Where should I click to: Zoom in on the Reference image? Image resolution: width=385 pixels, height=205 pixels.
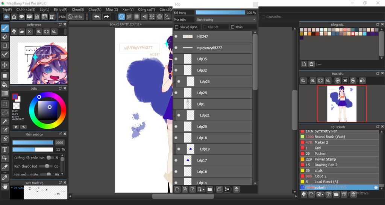pos(39,32)
